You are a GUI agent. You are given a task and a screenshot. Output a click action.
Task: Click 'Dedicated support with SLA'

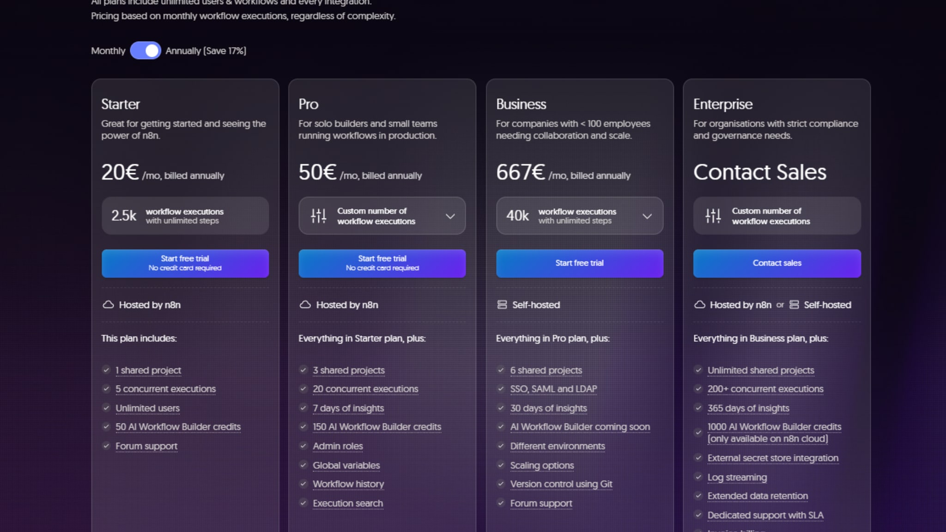(765, 515)
